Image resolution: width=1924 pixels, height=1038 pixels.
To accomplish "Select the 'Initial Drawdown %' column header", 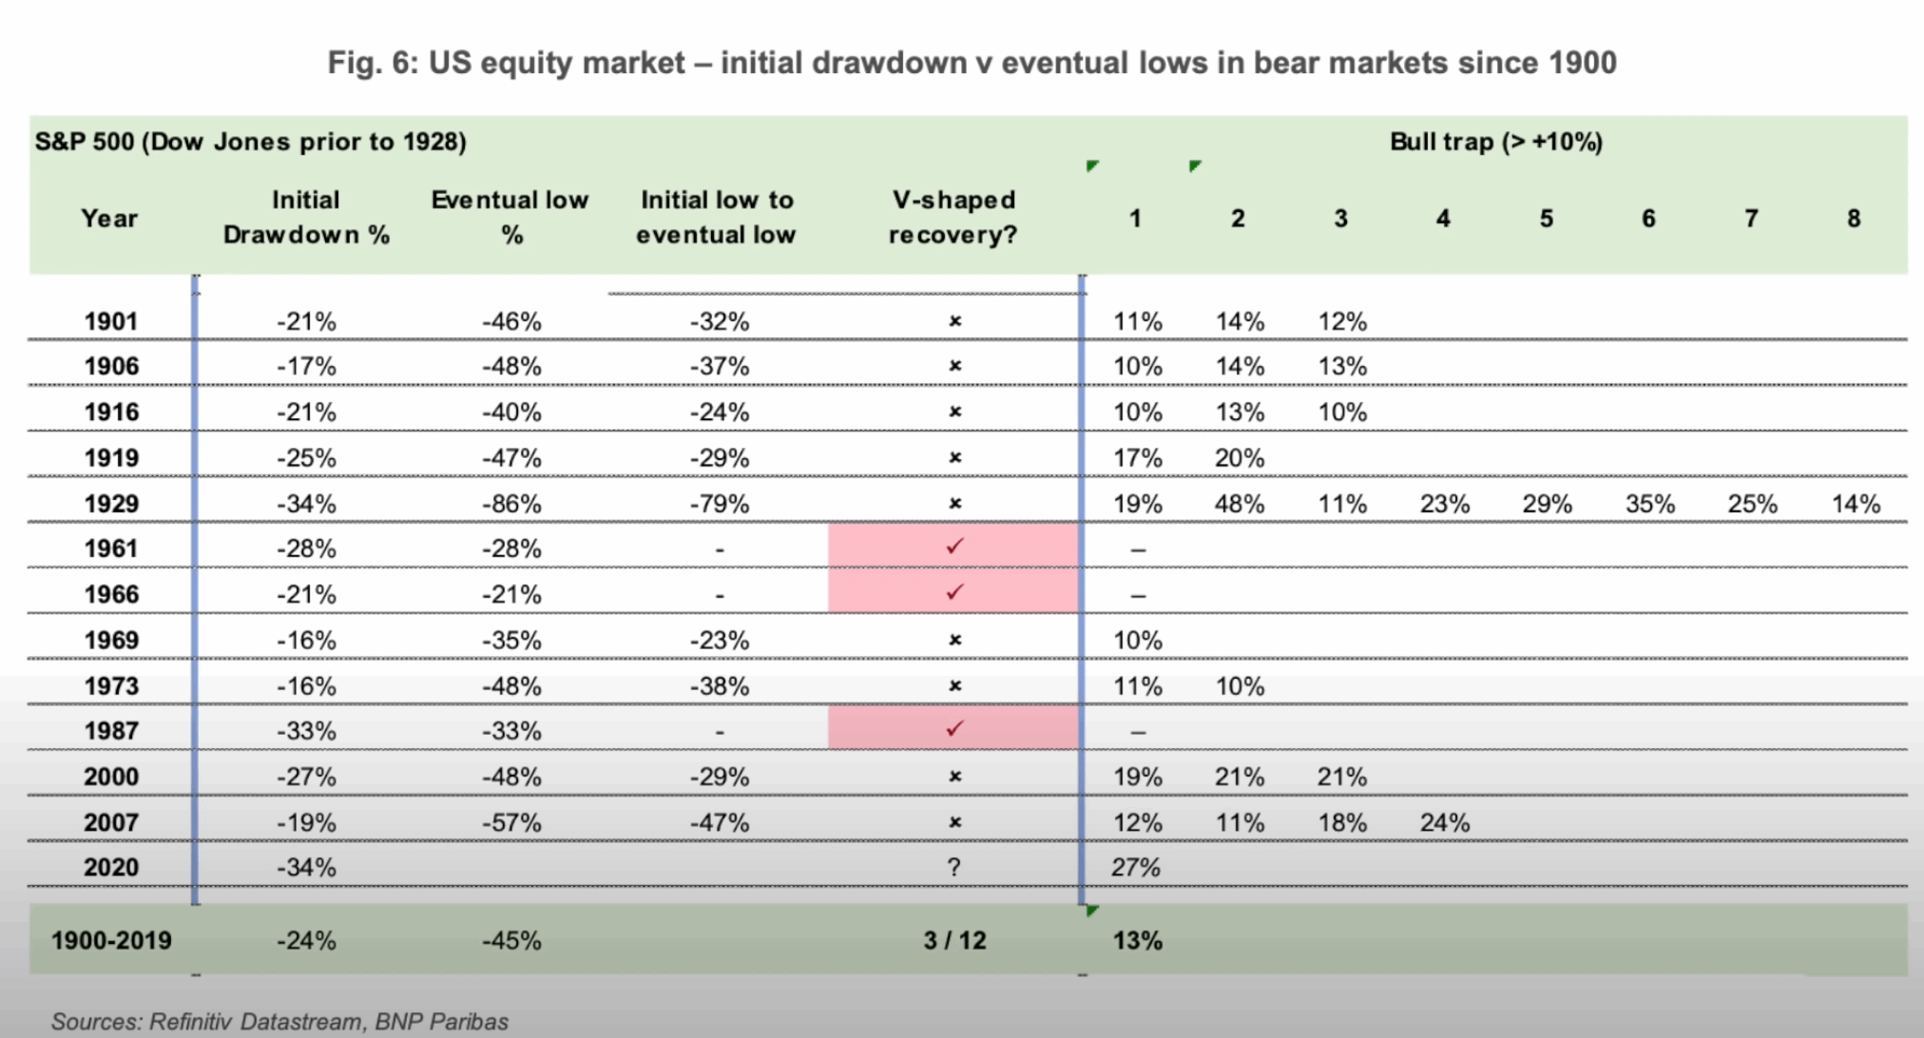I will [306, 218].
